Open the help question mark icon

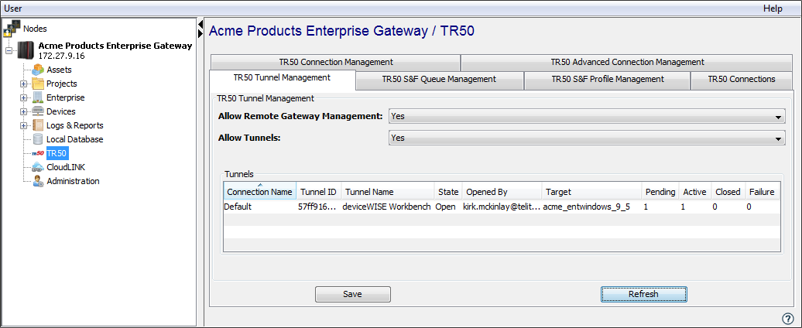(x=788, y=317)
